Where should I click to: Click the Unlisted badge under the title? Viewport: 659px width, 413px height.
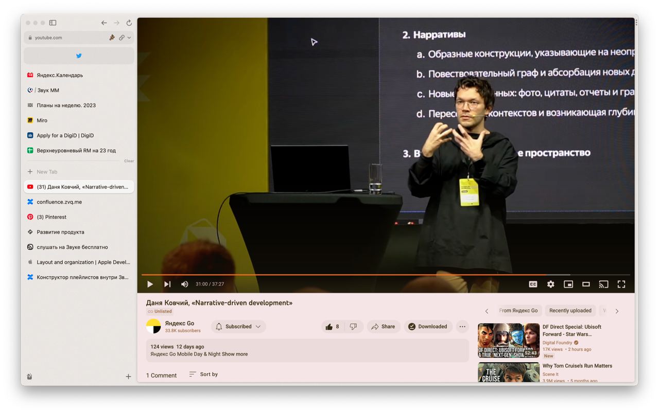click(x=160, y=312)
